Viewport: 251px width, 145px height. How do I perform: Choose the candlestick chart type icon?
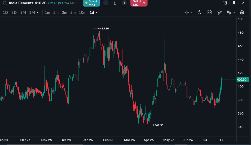(x=229, y=12)
